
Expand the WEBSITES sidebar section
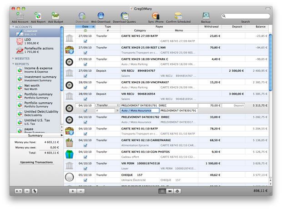pyautogui.click(x=13, y=59)
